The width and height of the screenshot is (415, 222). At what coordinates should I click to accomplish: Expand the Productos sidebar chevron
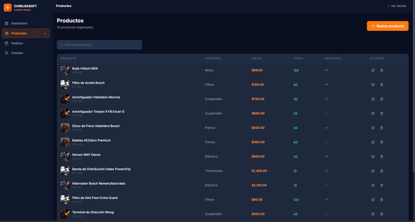pos(45,33)
